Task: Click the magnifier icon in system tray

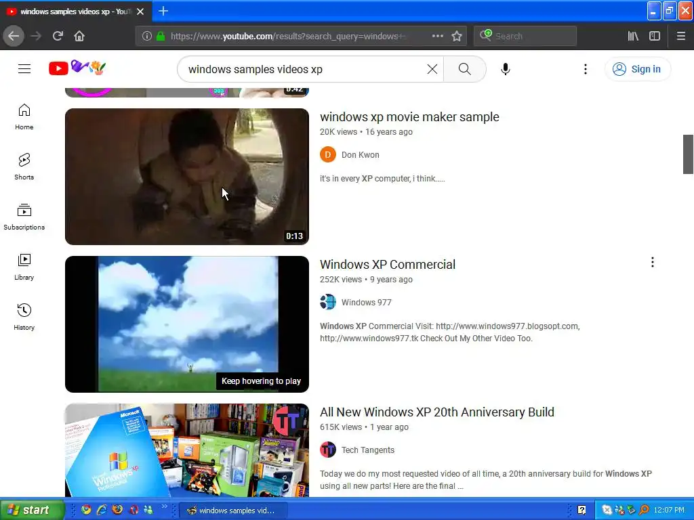Action: [644, 510]
